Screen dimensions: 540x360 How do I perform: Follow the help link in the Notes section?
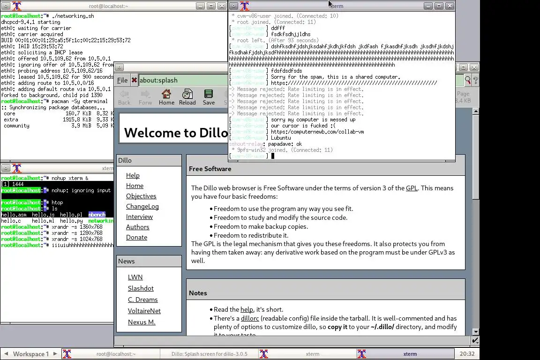tap(247, 309)
